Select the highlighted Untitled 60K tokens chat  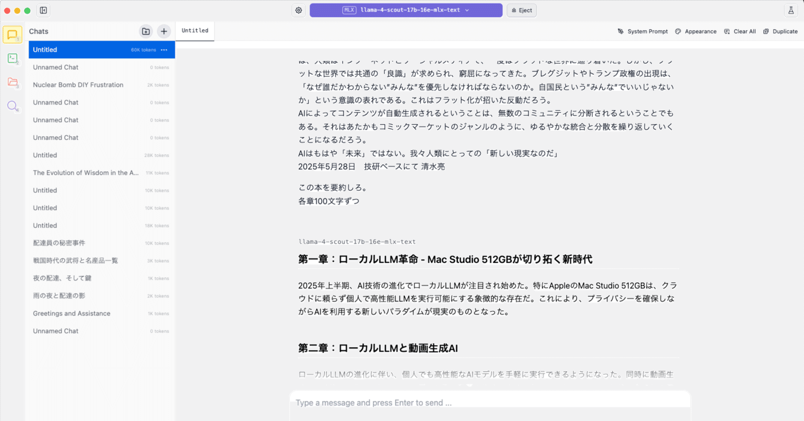(101, 50)
